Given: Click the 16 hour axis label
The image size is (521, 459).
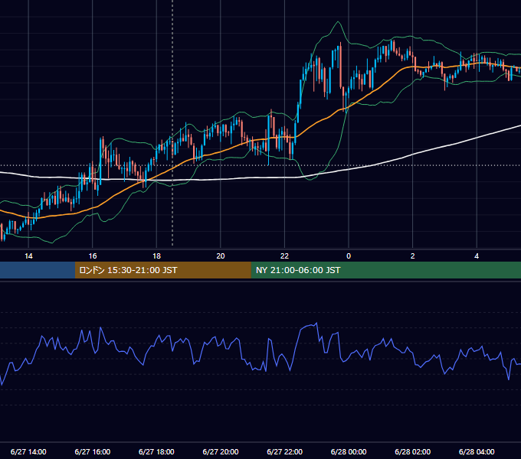Looking at the screenshot, I should pyautogui.click(x=93, y=256).
